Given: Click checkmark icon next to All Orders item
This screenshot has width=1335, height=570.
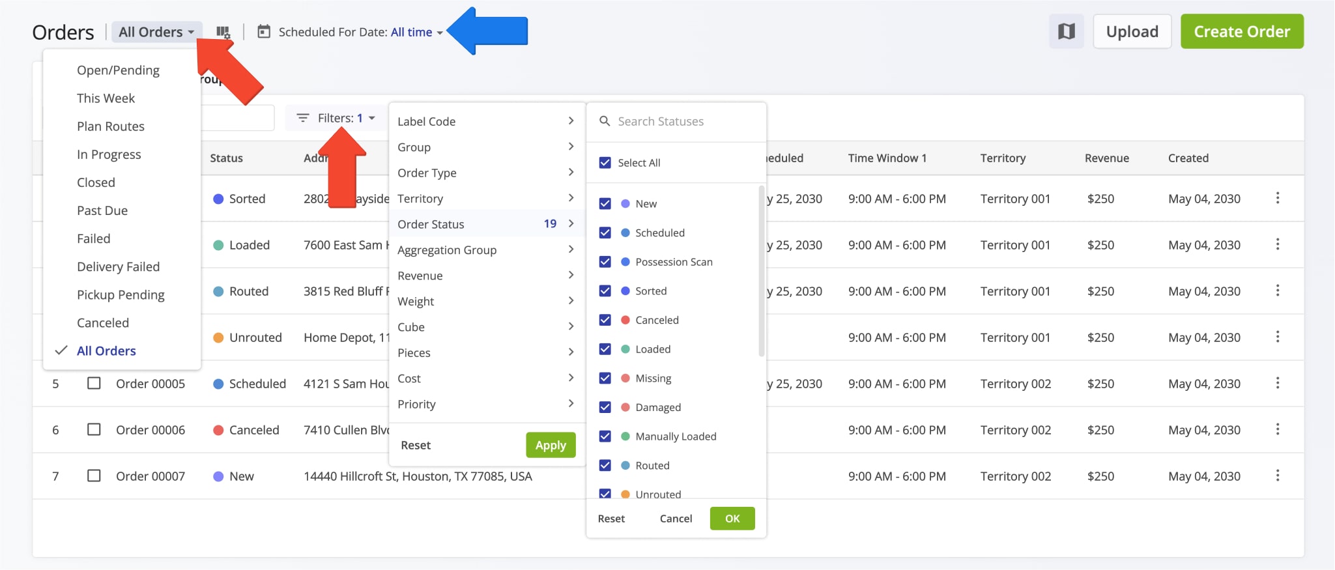Looking at the screenshot, I should click(x=61, y=350).
